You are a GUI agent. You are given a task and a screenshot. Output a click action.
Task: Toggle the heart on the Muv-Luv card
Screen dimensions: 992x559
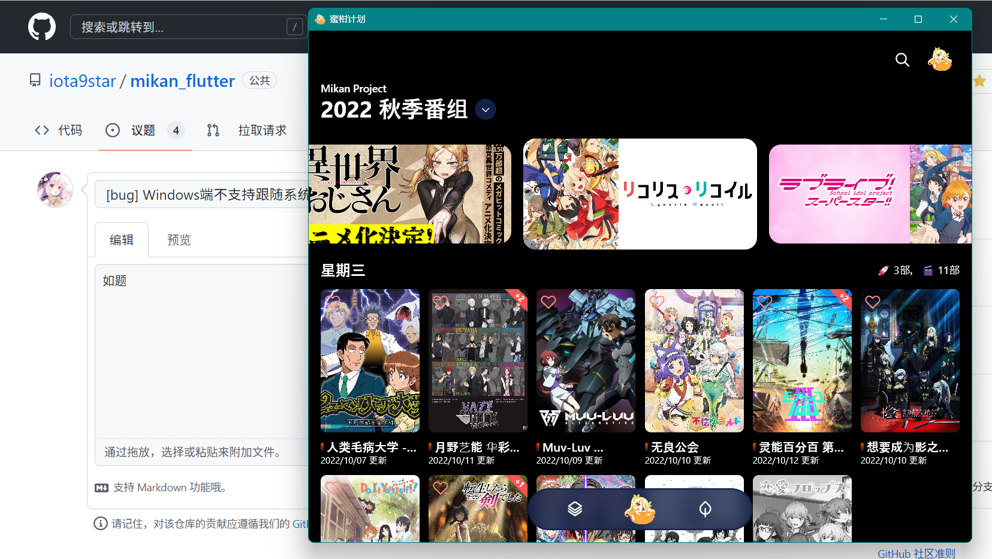pos(548,302)
